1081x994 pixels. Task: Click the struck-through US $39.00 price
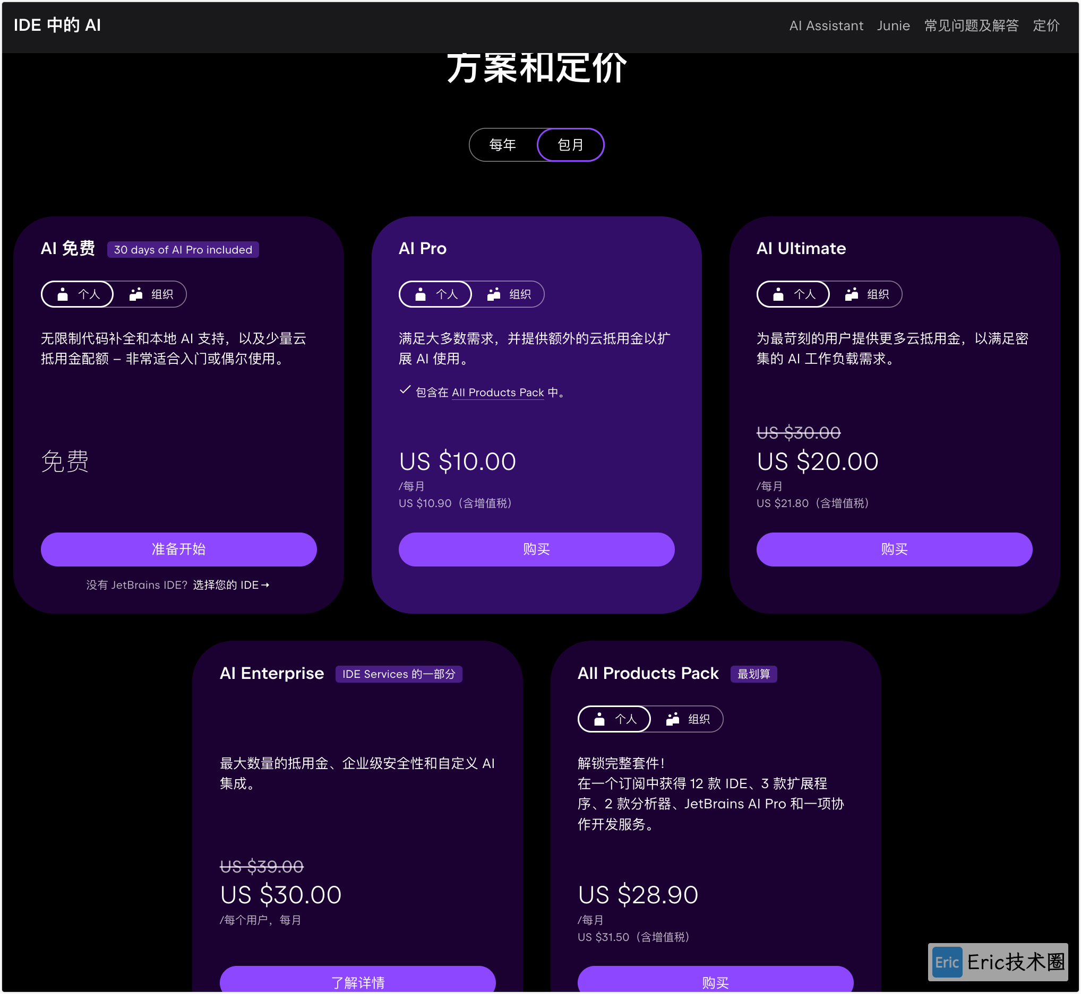tap(262, 866)
